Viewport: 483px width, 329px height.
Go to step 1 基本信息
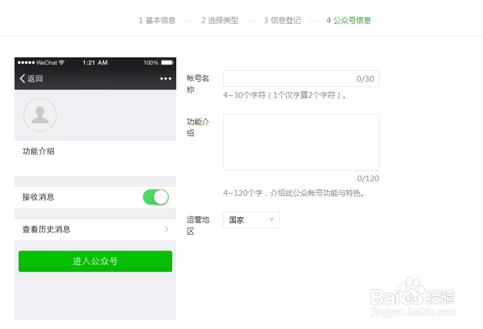(157, 20)
